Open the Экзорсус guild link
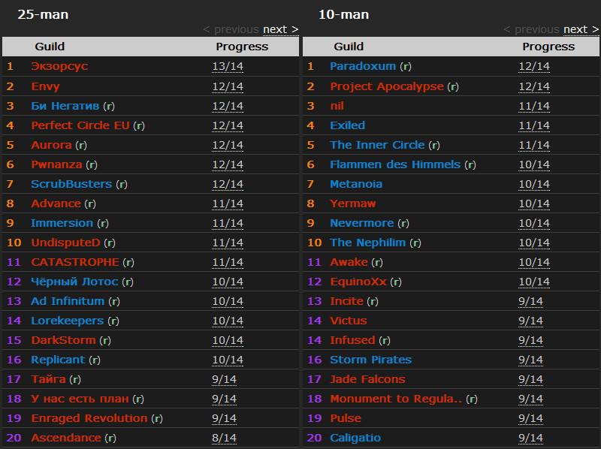 (59, 66)
